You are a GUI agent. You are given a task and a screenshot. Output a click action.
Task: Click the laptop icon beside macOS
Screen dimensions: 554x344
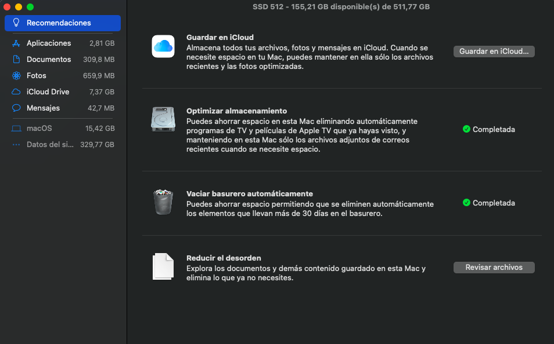coord(16,129)
